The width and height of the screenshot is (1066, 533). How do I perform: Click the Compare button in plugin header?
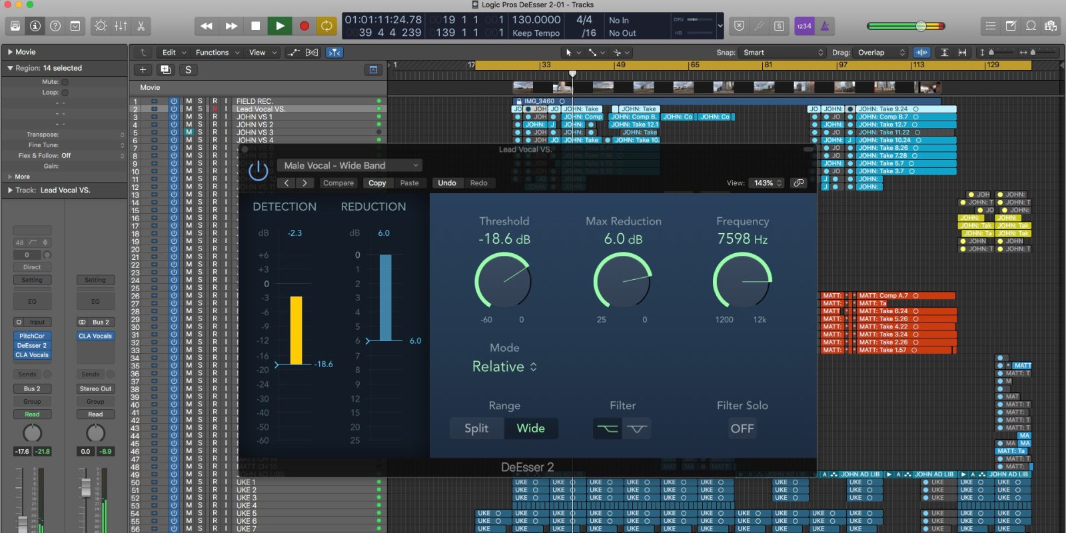(338, 183)
